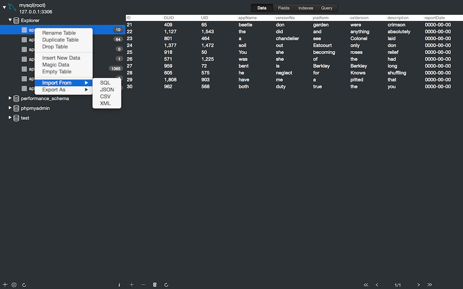This screenshot has width=463, height=289.
Task: Expand the performance_schema database
Action: tap(10, 98)
